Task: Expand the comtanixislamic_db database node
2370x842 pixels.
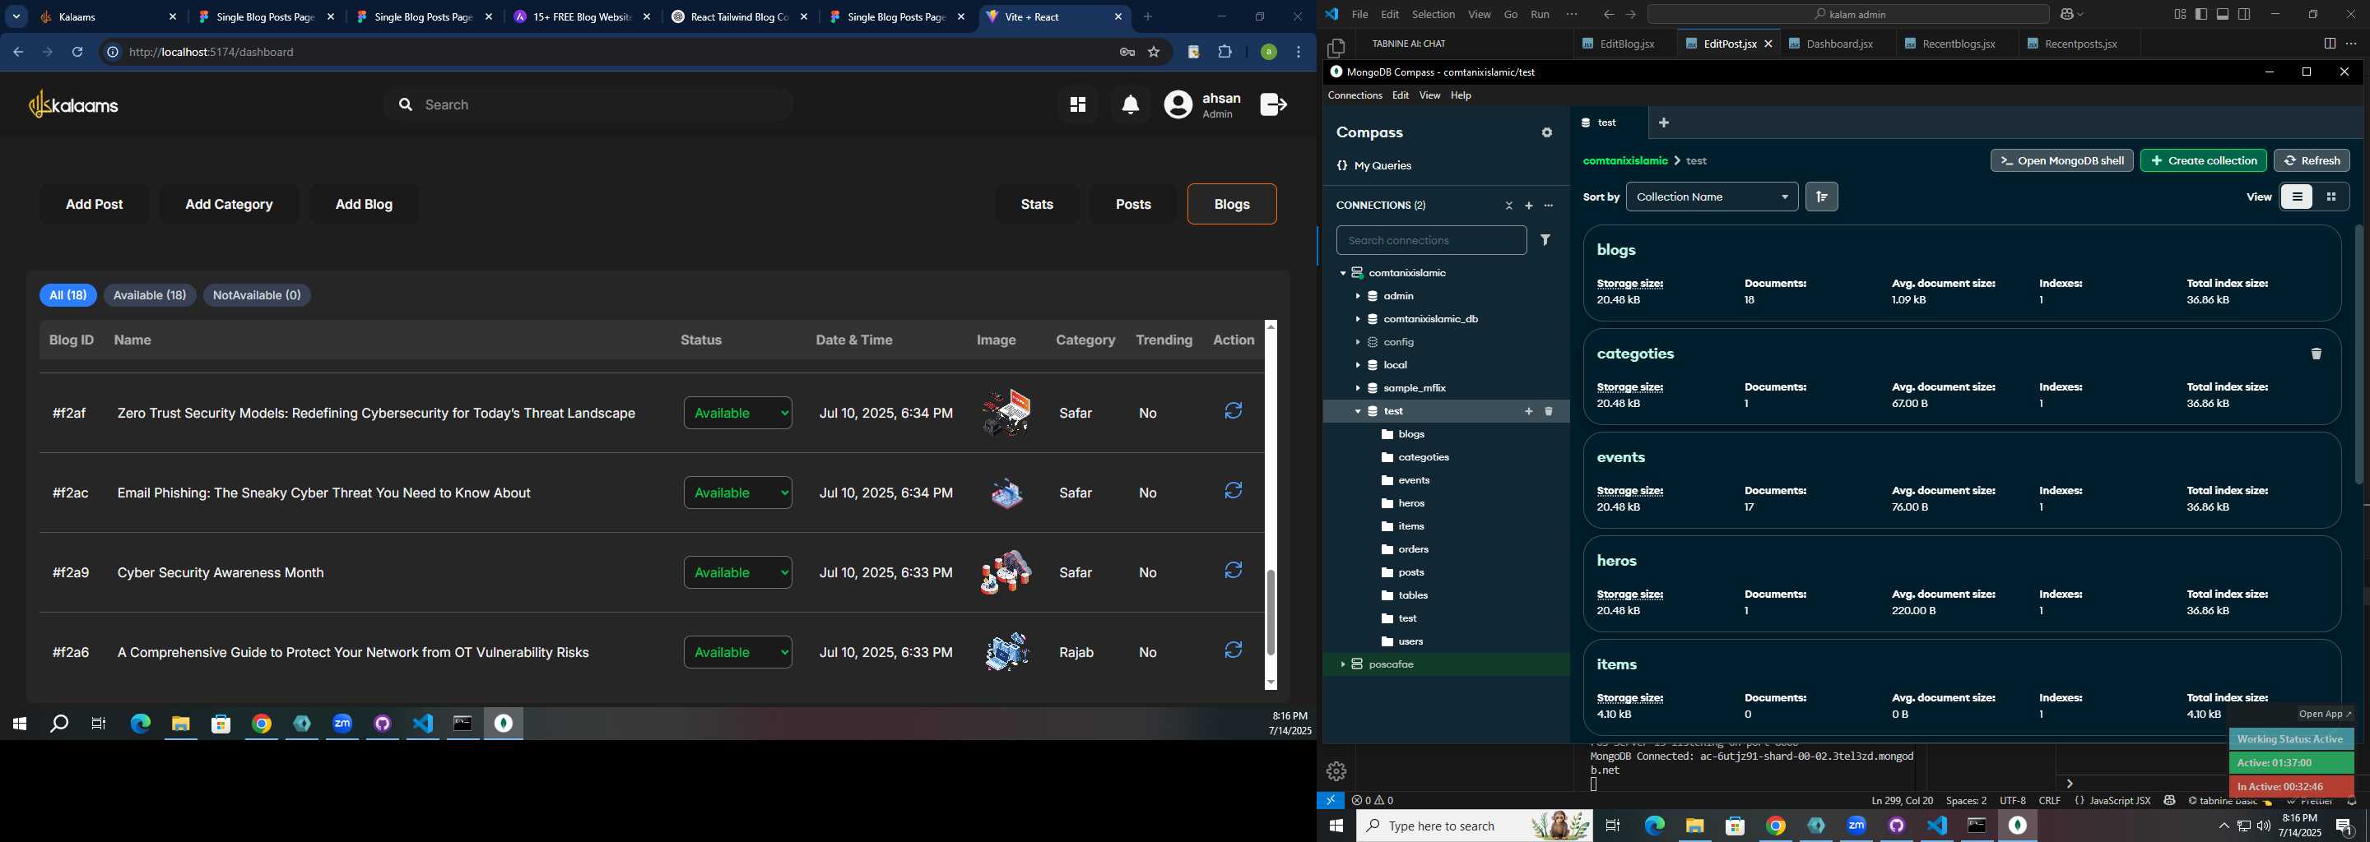Action: click(1358, 319)
